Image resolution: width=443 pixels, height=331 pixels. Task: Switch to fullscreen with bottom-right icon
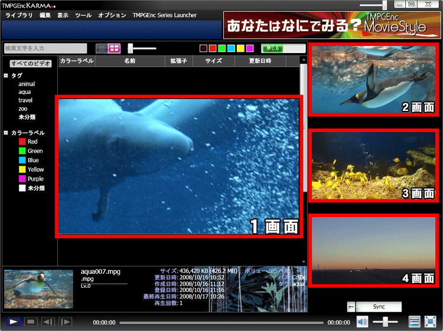click(431, 322)
